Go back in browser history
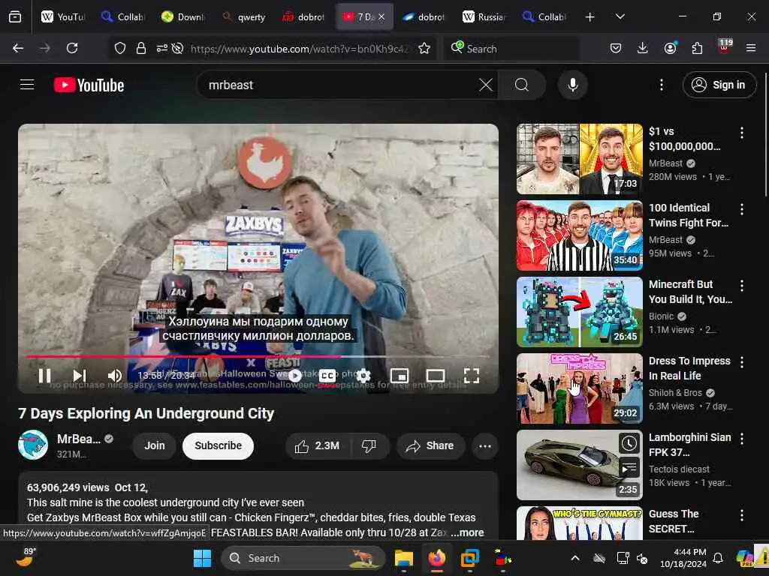Viewport: 769px width, 576px height. coord(18,48)
